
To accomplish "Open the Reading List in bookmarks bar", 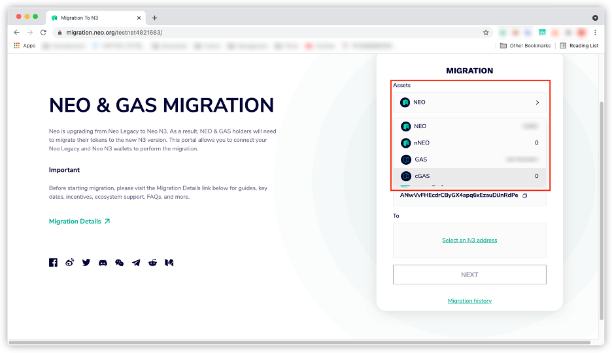I will (579, 46).
